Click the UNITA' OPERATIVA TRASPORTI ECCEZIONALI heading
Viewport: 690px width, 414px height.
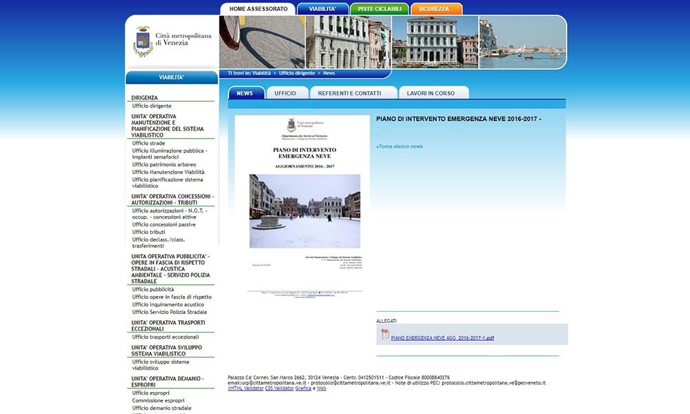168,326
